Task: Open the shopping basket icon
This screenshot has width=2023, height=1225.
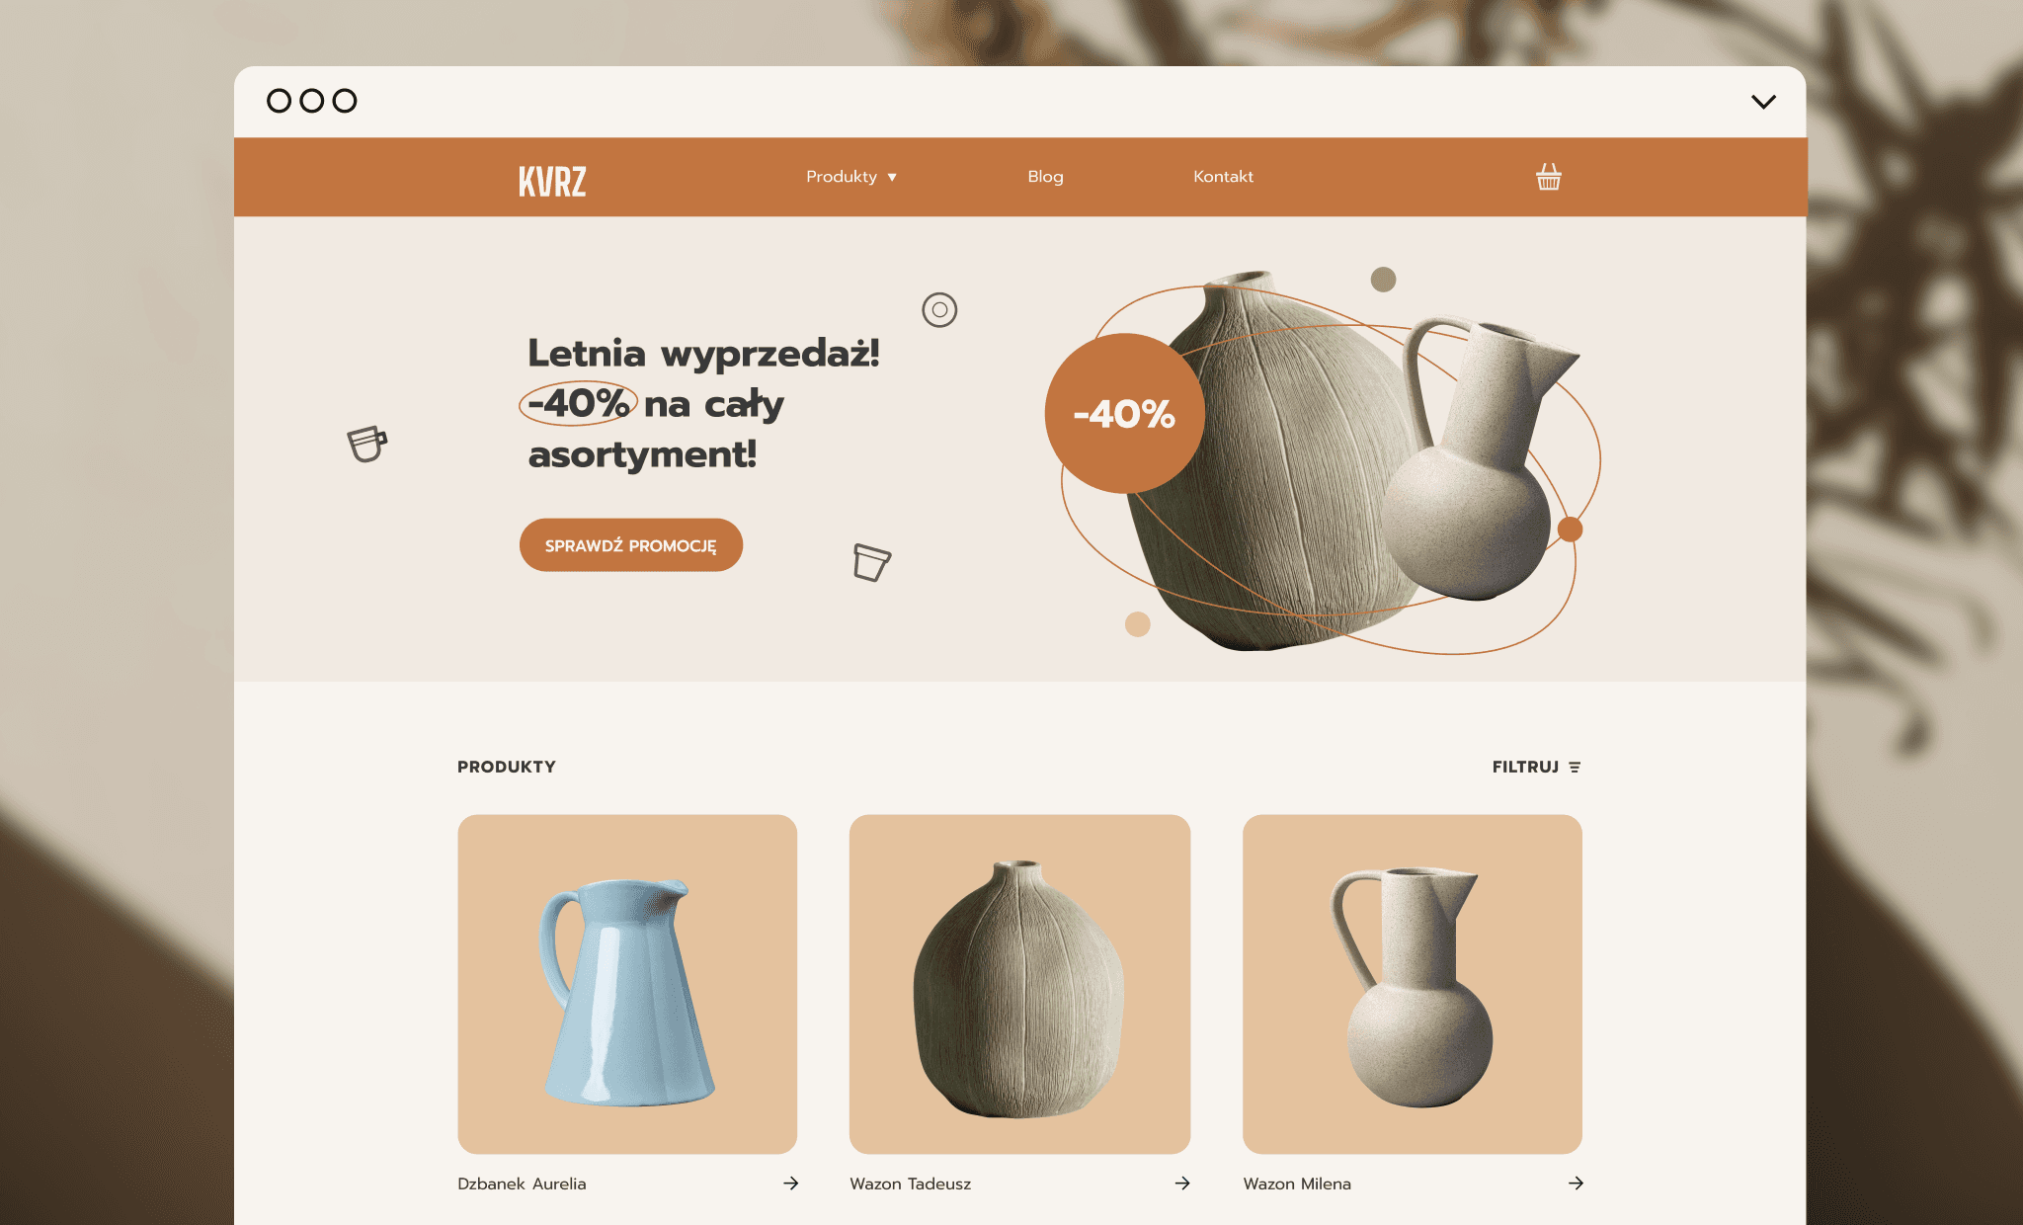Action: click(1548, 177)
